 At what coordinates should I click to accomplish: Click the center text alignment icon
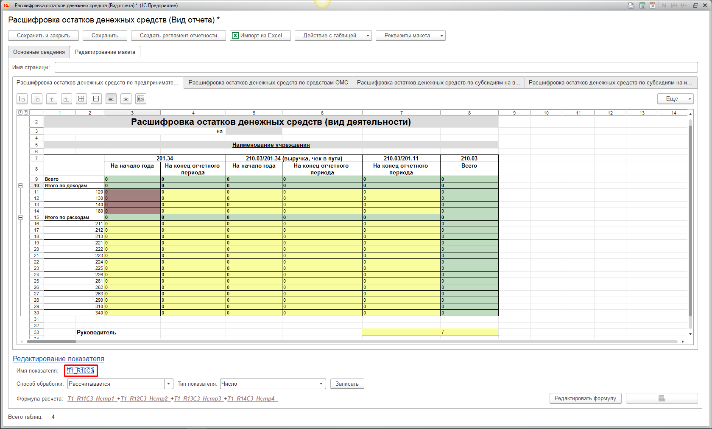click(x=126, y=99)
